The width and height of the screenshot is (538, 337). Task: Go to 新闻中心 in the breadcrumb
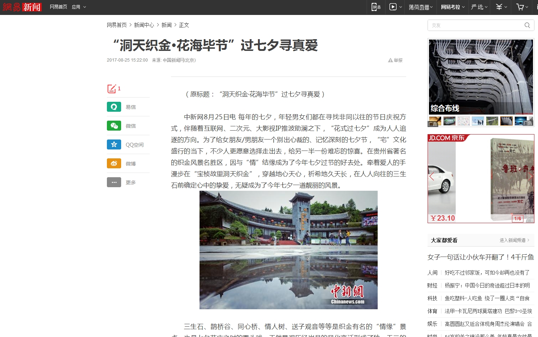pyautogui.click(x=144, y=25)
